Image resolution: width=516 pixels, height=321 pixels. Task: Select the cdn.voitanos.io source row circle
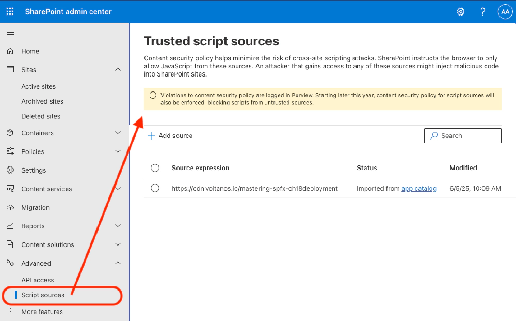(x=155, y=188)
